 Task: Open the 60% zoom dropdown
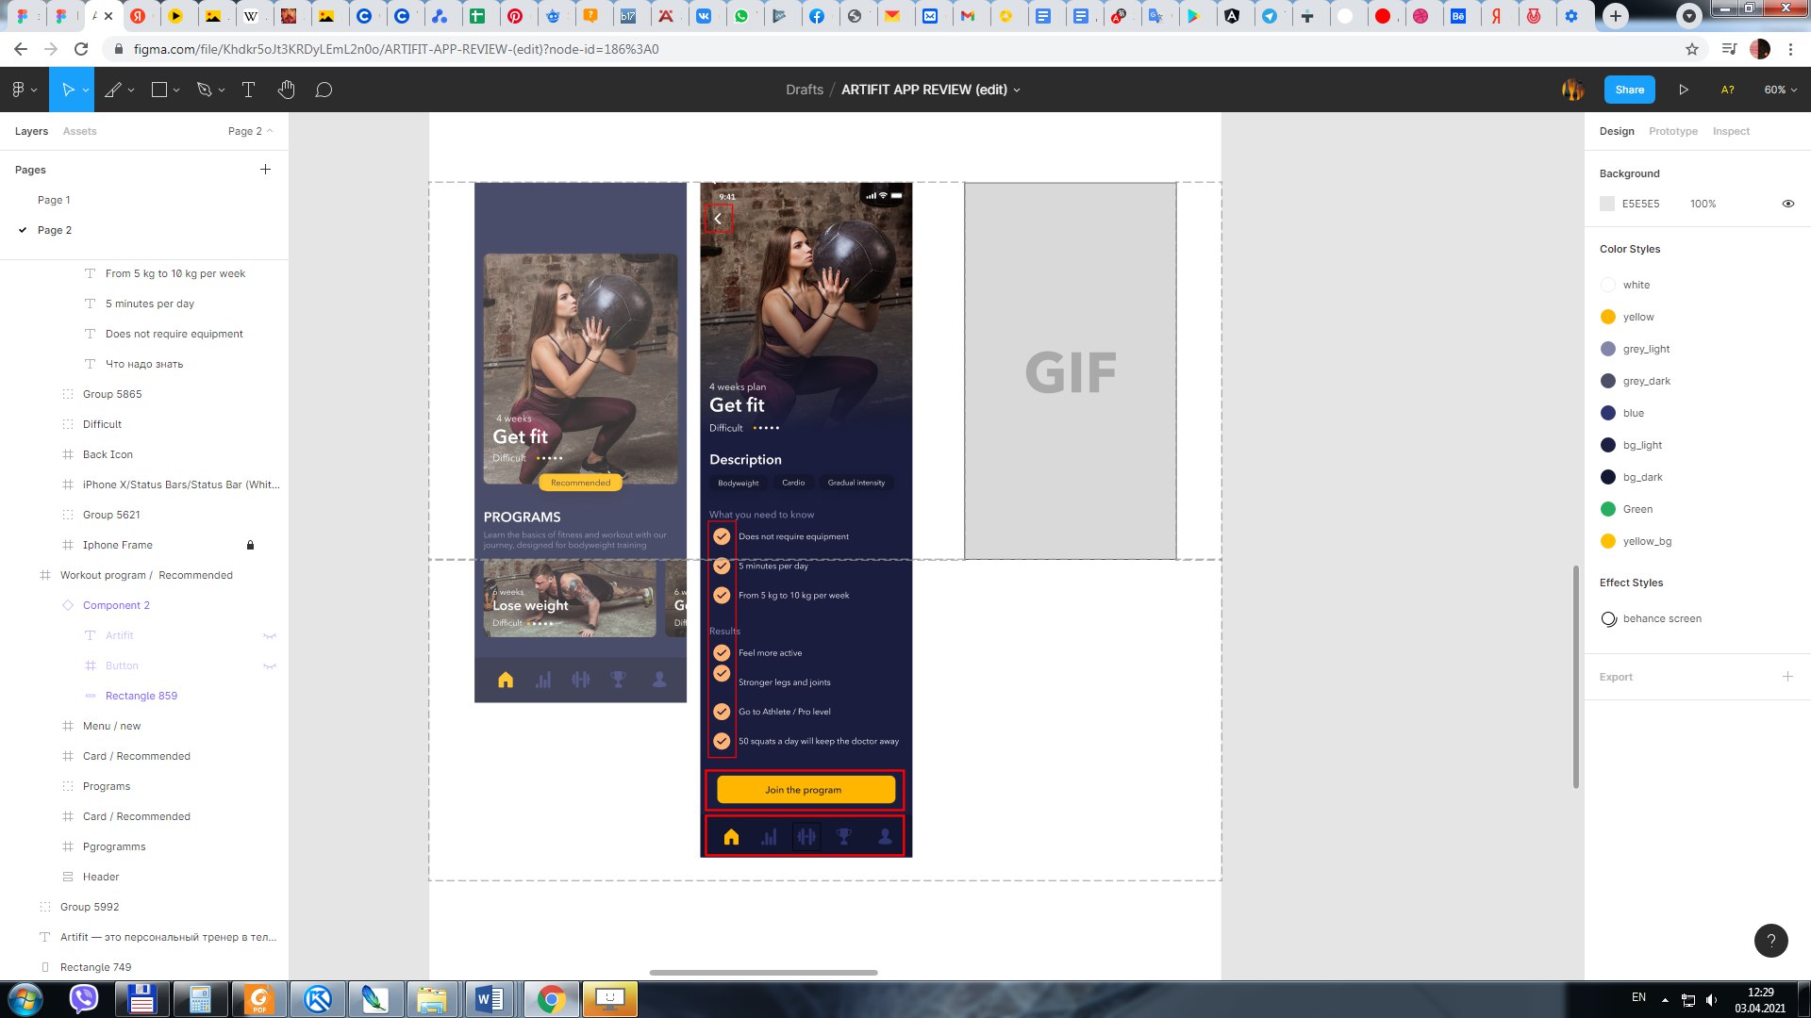[x=1780, y=90]
